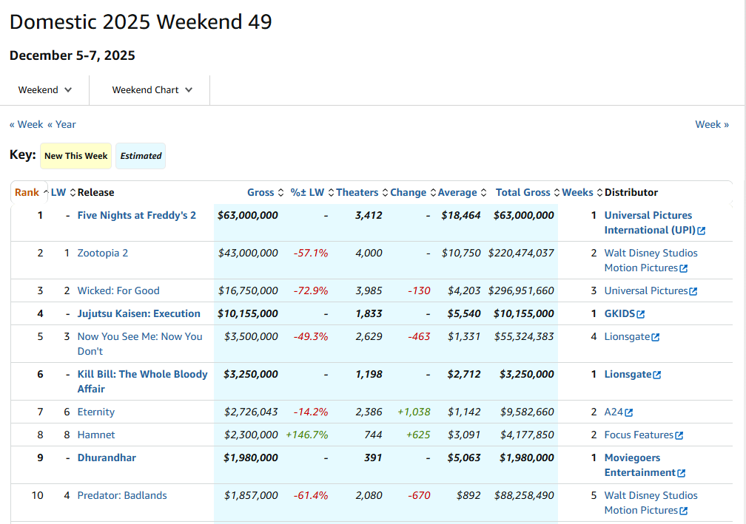
Task: Go to next Week link
Action: coord(712,124)
